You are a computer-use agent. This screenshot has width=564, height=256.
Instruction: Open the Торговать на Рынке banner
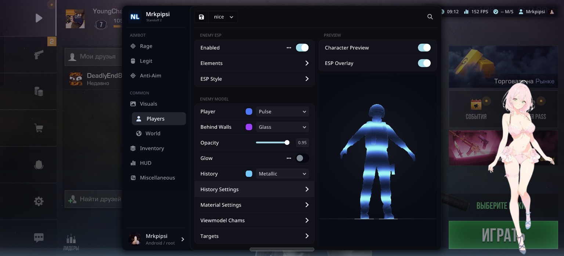click(503, 67)
